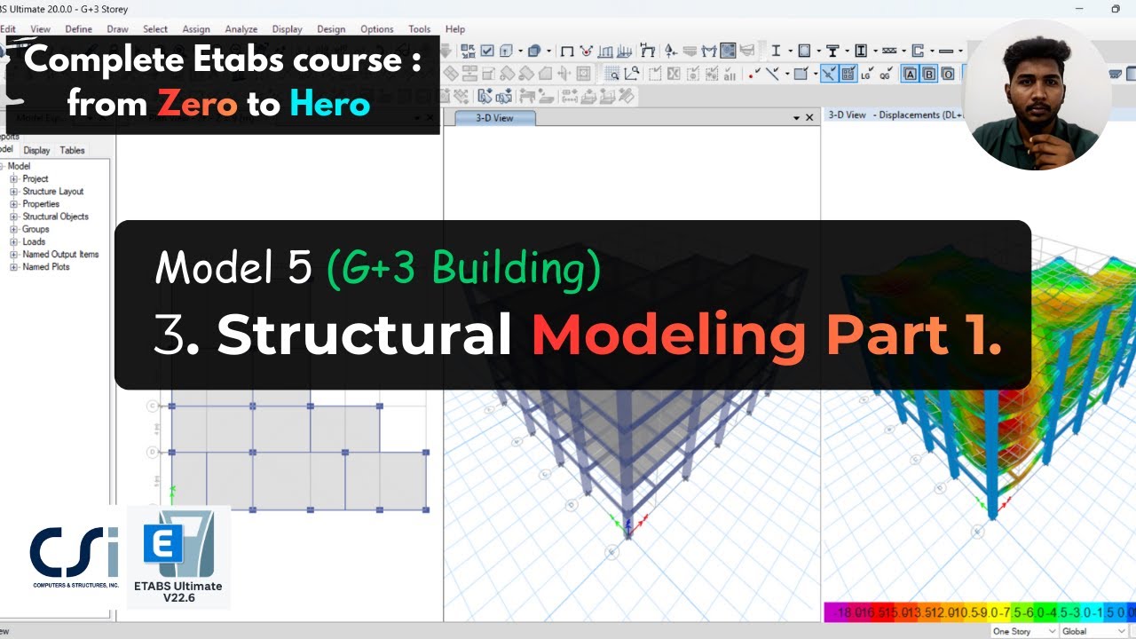
Task: Click the frame structure icon in the top toolbar
Action: point(647,51)
